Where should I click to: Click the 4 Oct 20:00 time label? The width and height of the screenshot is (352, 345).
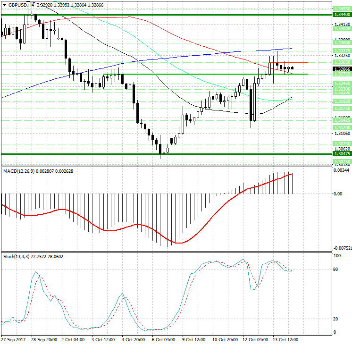coord(134,340)
